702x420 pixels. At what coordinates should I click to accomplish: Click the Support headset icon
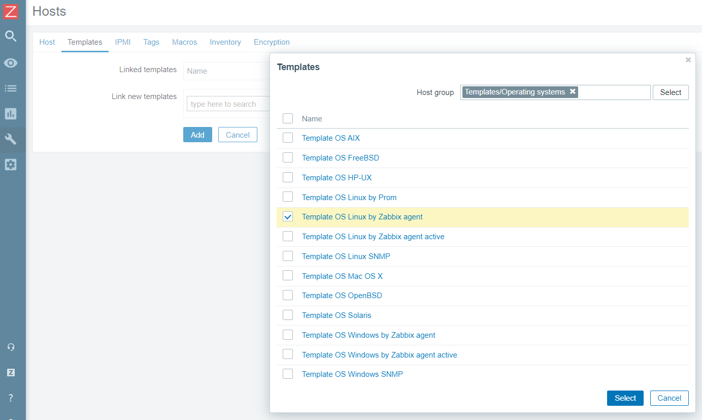click(x=11, y=347)
